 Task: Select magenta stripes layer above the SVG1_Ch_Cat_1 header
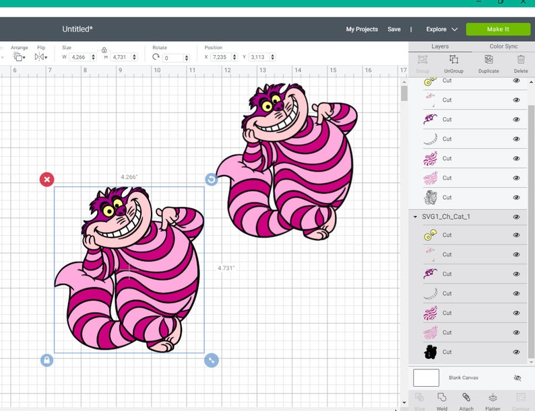pos(431,158)
